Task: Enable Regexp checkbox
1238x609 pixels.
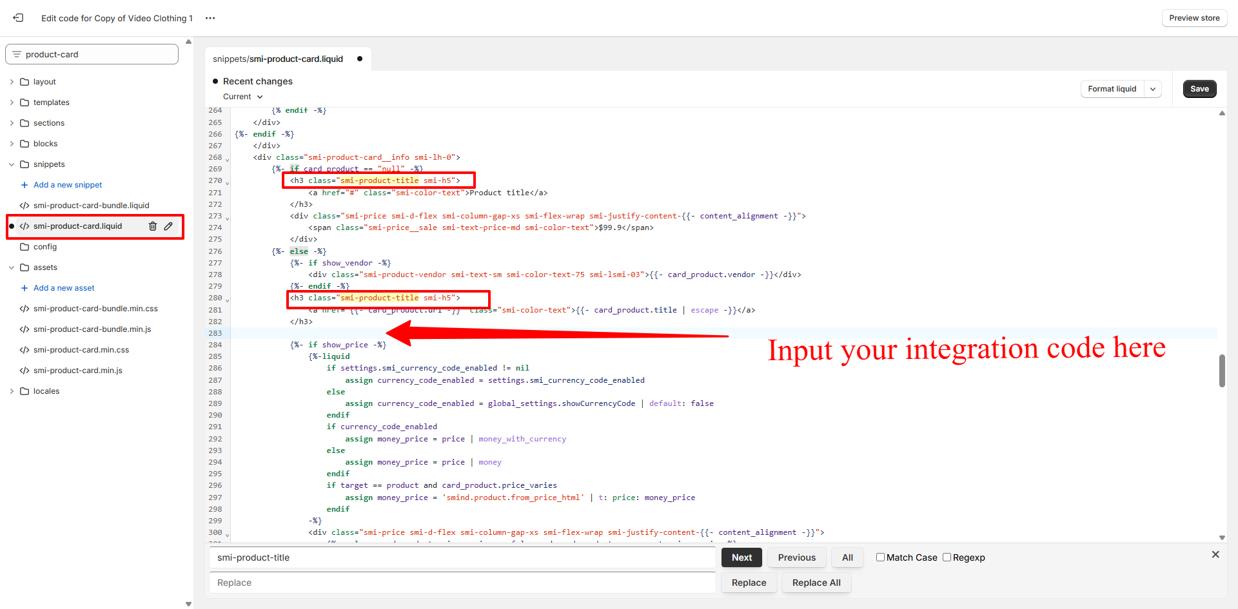Action: point(947,557)
